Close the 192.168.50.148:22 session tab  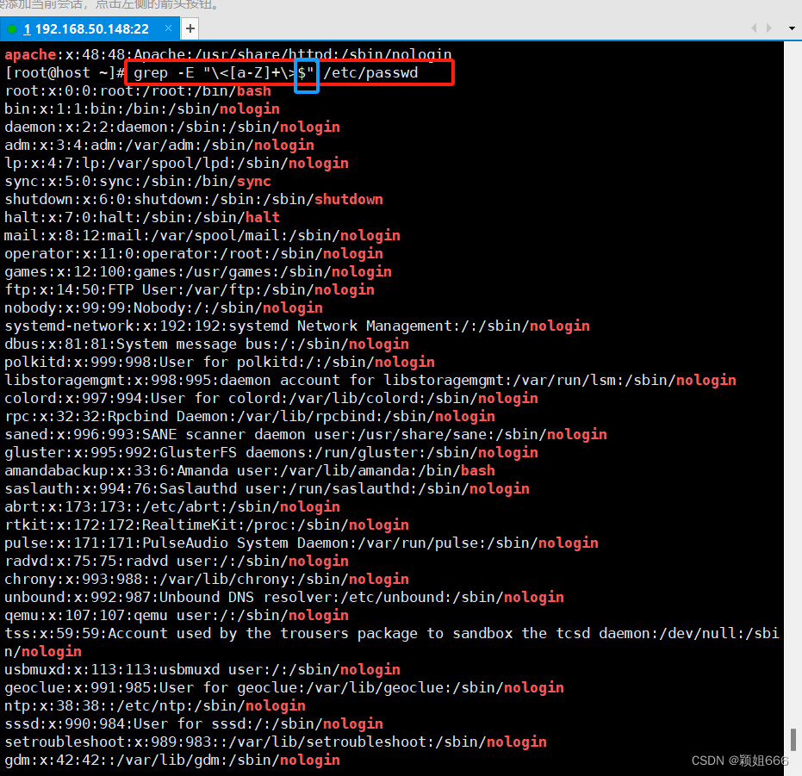point(168,28)
